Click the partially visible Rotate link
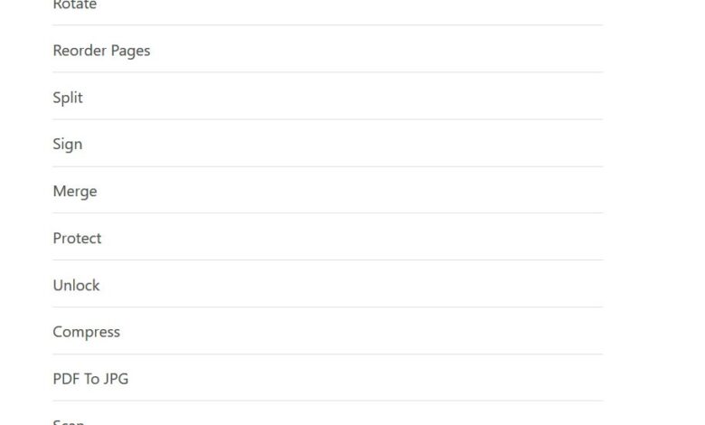The height and width of the screenshot is (425, 705). [75, 5]
